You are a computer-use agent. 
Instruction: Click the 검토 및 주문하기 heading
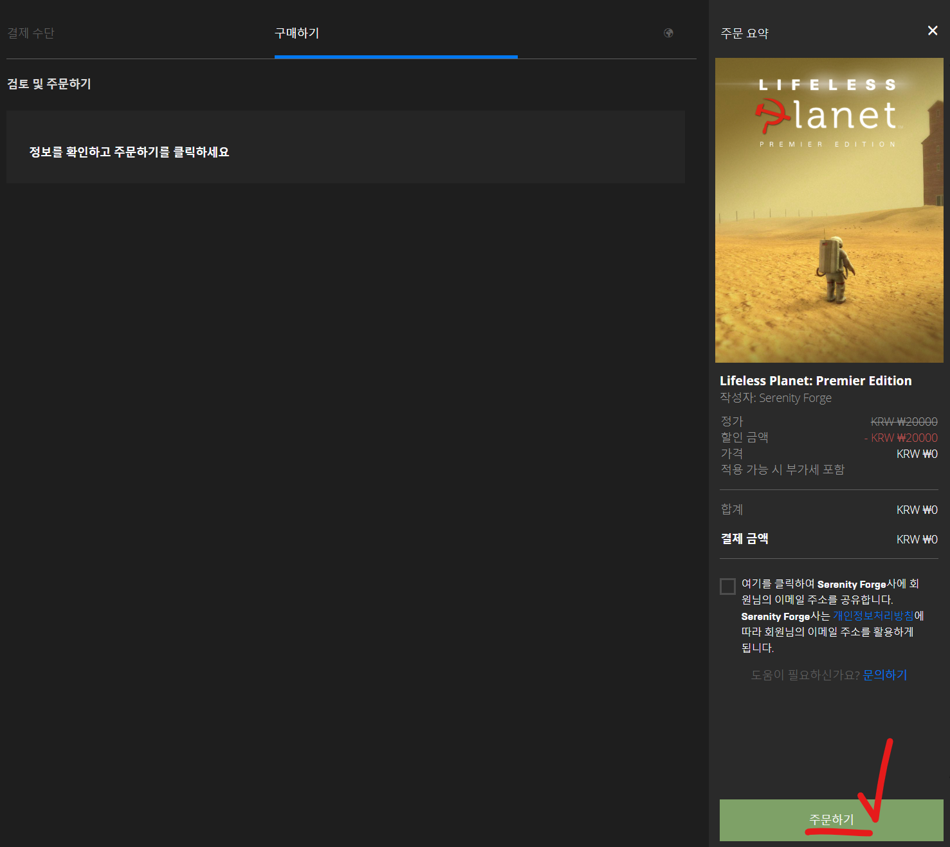(49, 84)
